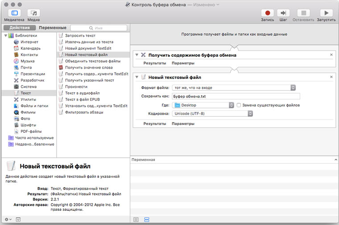Select the Запросить текст action
This screenshot has height=225, width=339.
(x=80, y=35)
